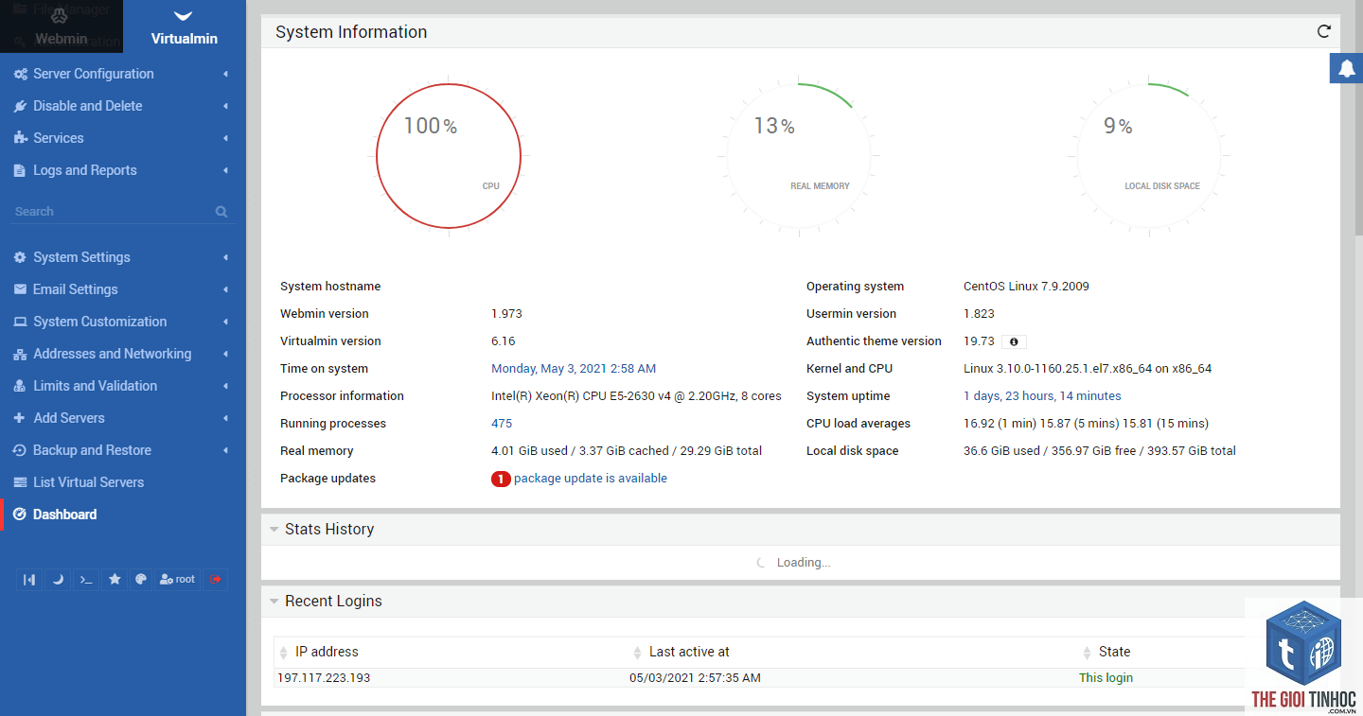The height and width of the screenshot is (716, 1363).
Task: Expand Server Configuration menu
Action: [x=123, y=74]
